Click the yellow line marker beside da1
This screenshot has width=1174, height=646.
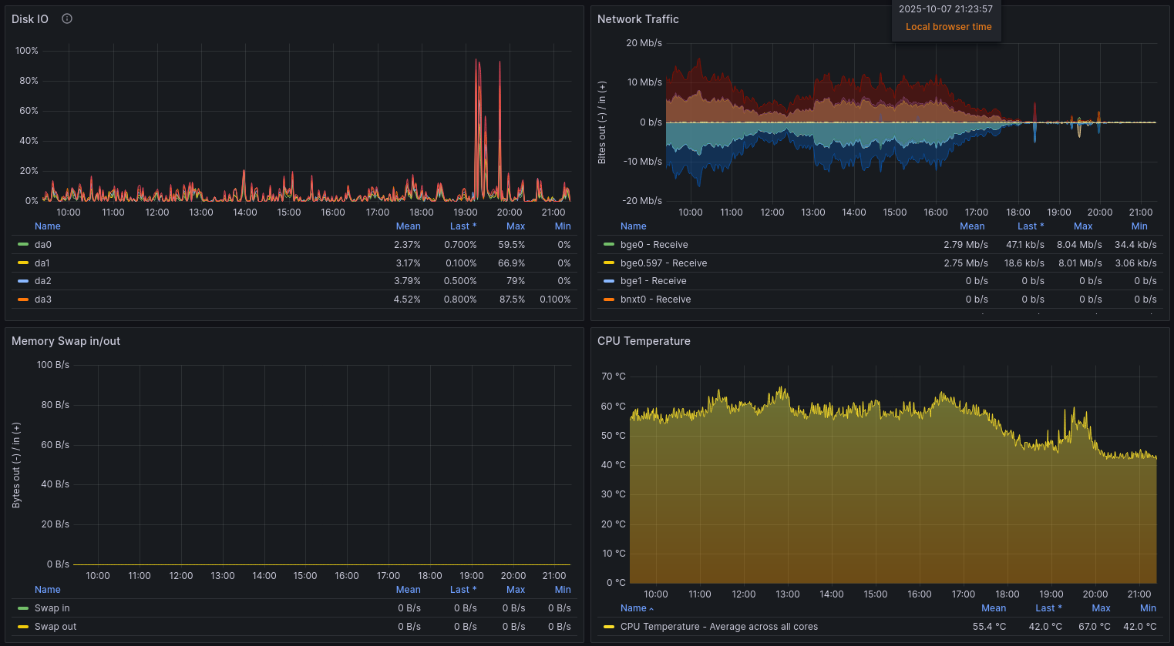coord(21,263)
